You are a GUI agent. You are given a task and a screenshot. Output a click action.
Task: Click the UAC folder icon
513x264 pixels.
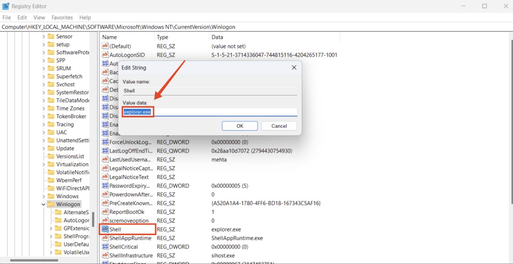51,132
